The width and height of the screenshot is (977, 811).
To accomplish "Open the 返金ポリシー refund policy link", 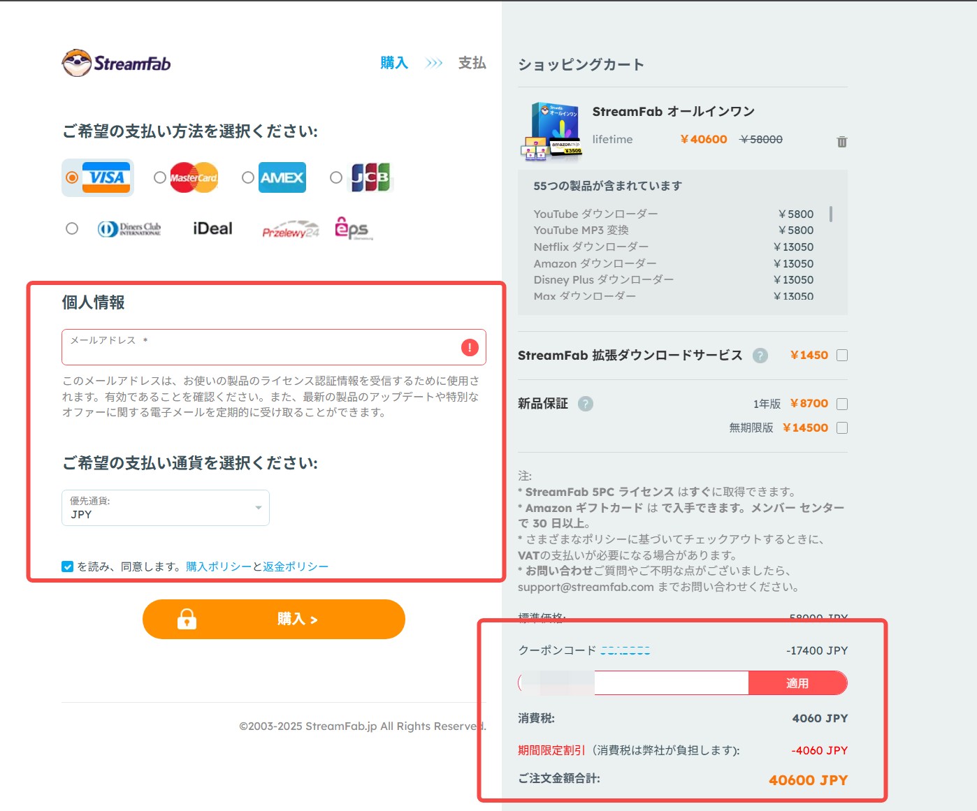I will (x=296, y=567).
